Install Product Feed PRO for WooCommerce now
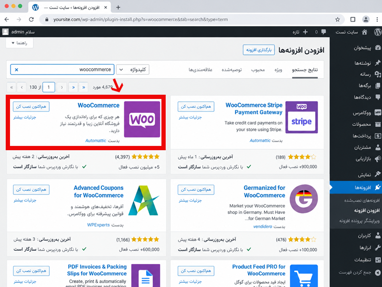 pos(196,271)
